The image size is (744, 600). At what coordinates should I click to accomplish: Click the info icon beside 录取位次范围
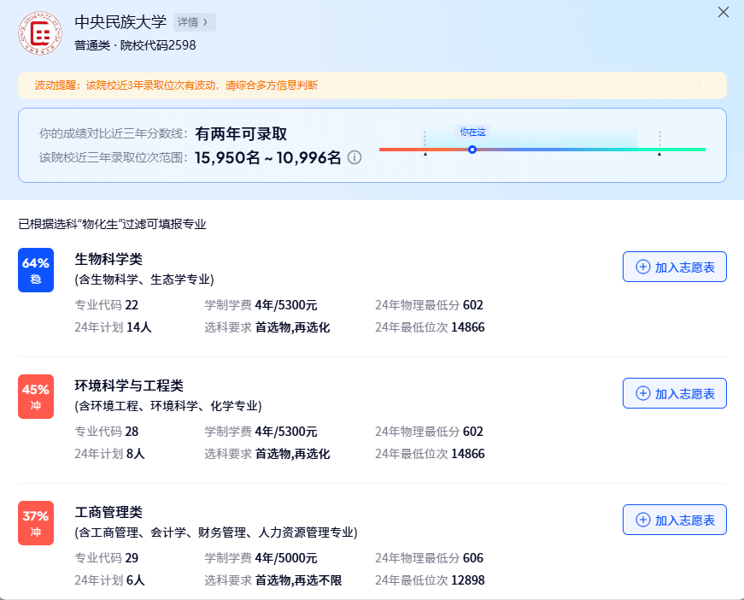click(355, 157)
